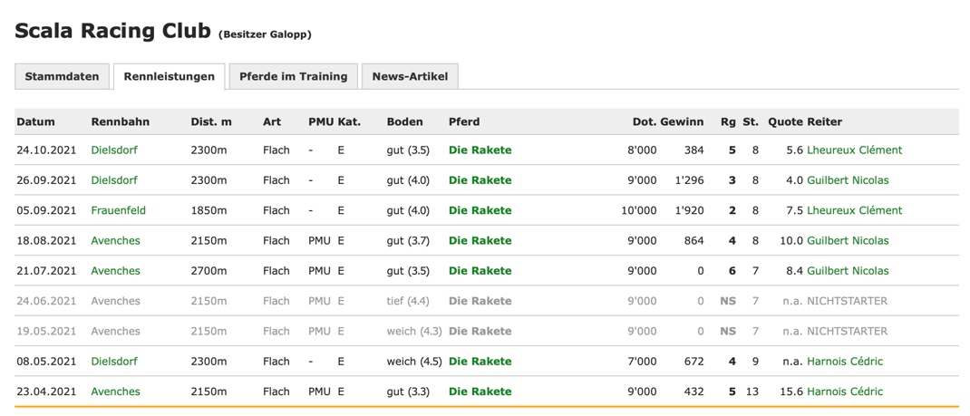
Task: Select the News-Artikel tab
Action: [410, 77]
